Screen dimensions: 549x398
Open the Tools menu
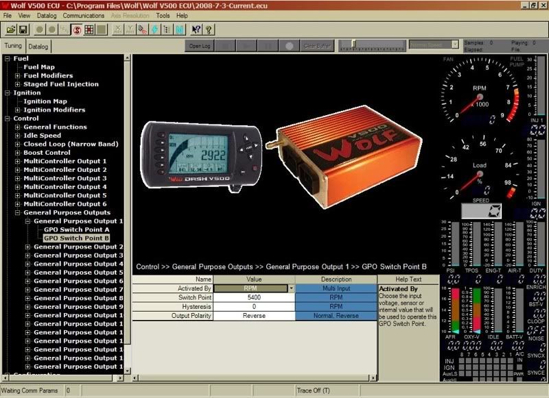(x=163, y=16)
